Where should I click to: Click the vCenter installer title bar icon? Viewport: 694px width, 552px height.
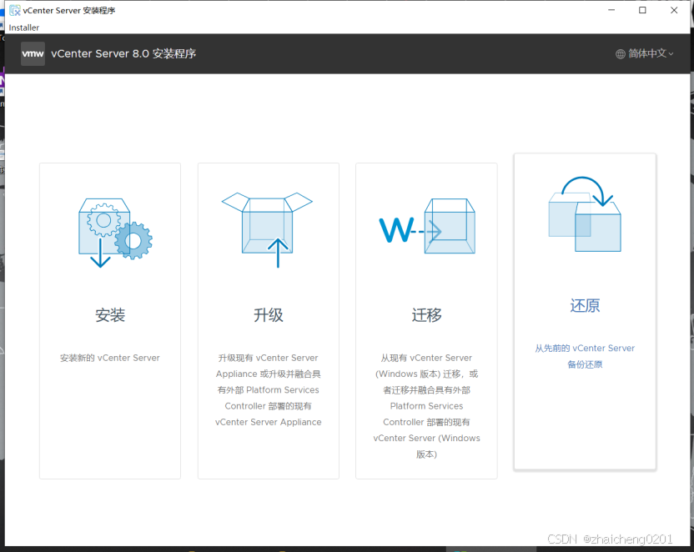(15, 10)
